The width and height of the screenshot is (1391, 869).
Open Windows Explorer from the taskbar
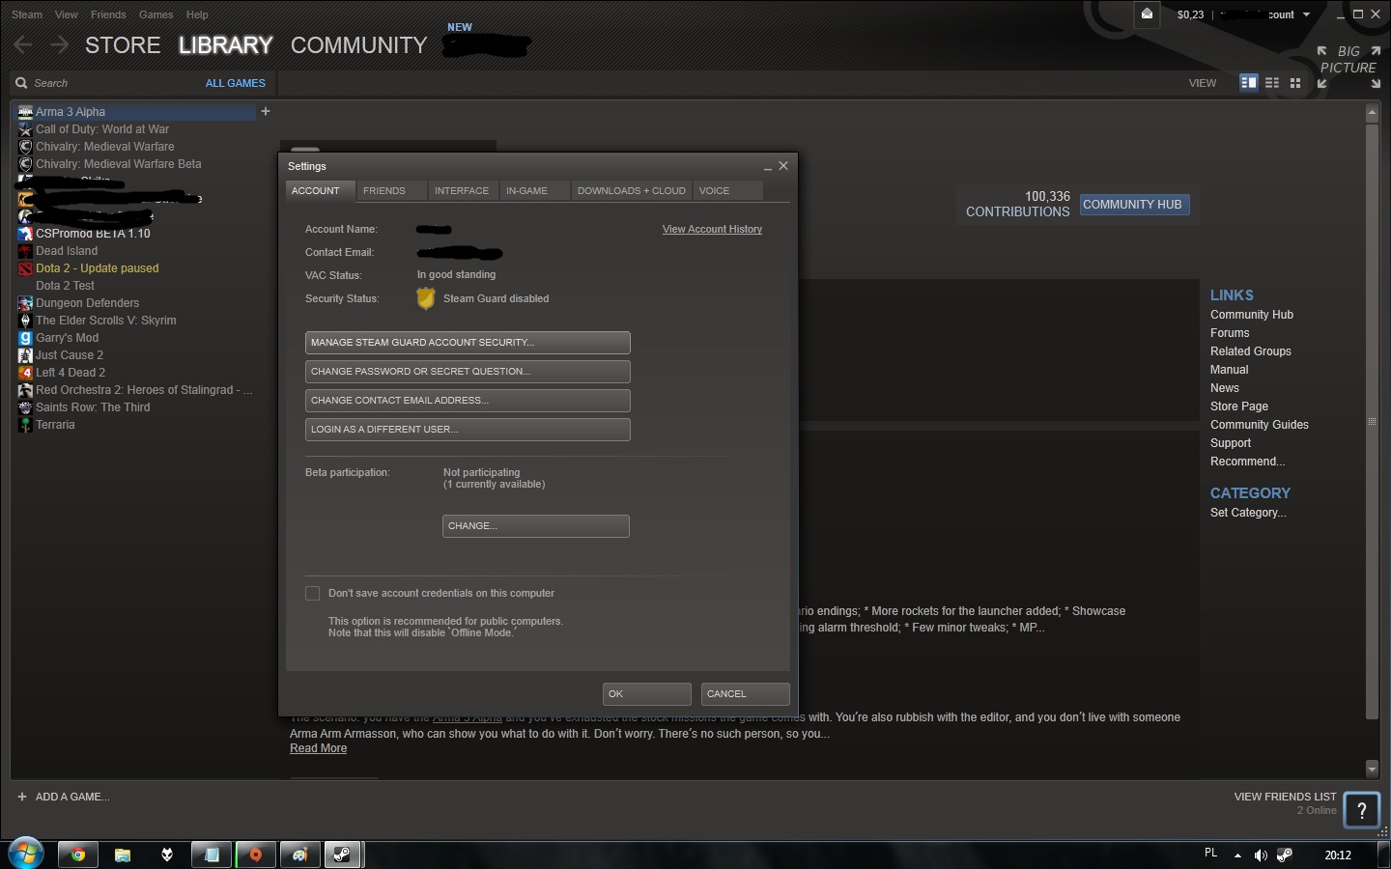[123, 855]
